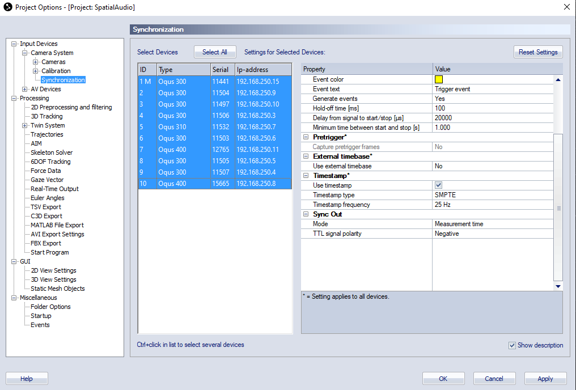The height and width of the screenshot is (390, 576).
Task: Expand the Cameras tree node
Action: (x=35, y=62)
